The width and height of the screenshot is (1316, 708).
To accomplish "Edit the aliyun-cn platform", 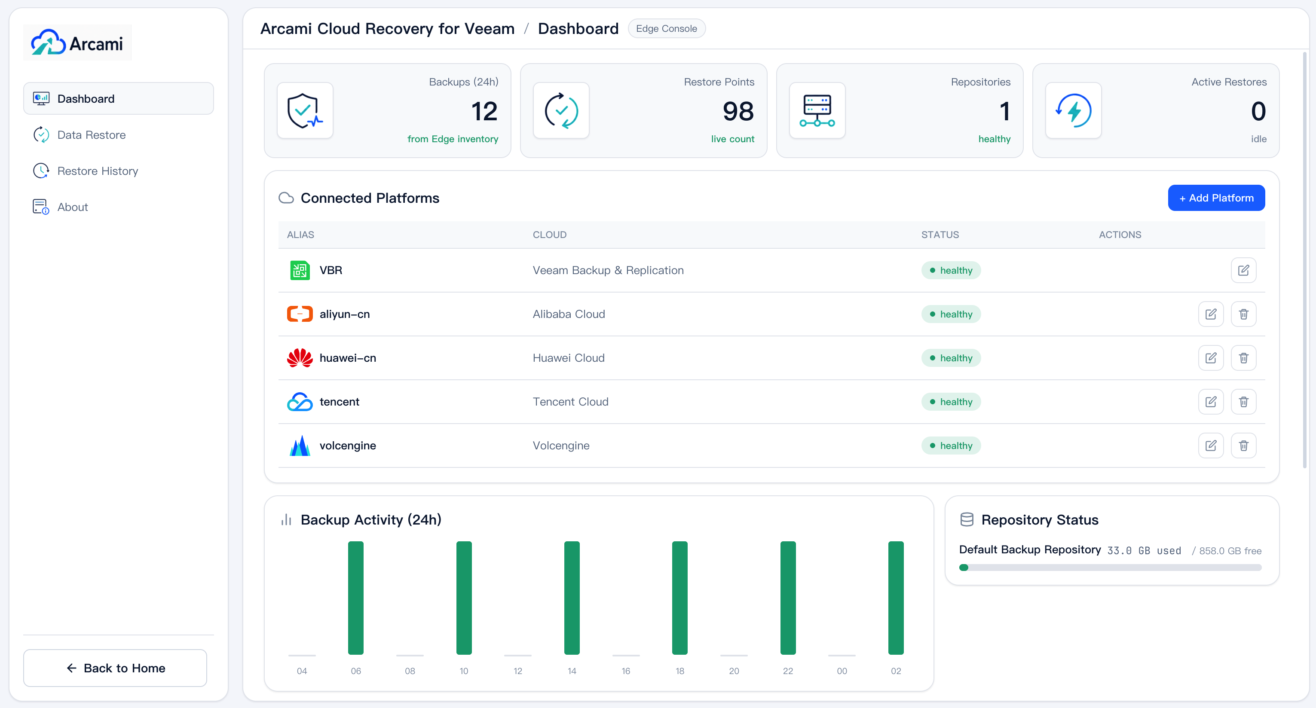I will point(1211,314).
